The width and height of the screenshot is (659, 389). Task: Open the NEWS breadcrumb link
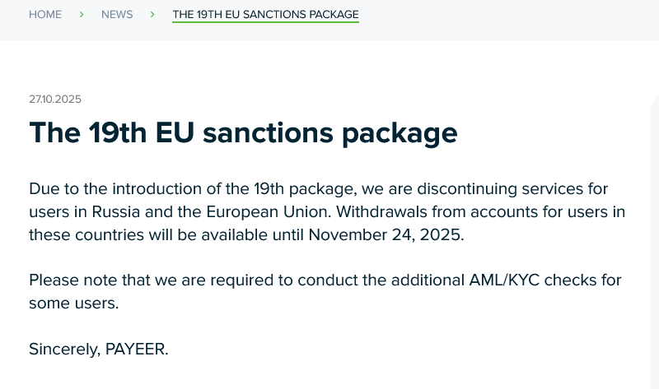117,15
